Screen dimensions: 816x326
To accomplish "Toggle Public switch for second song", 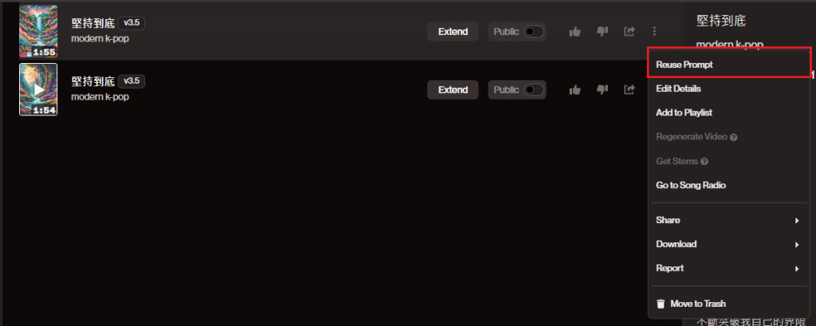I will click(533, 90).
